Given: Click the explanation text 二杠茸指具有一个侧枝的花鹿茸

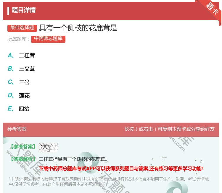Looking at the screenshot, I should point(73,159).
